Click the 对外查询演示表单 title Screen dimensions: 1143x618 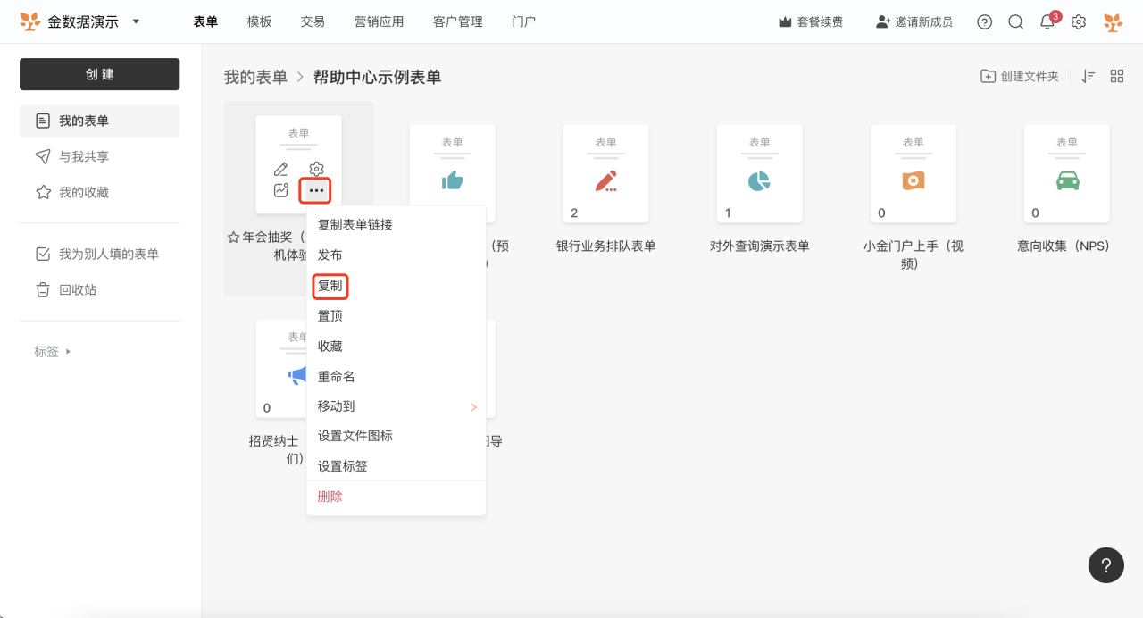point(760,246)
